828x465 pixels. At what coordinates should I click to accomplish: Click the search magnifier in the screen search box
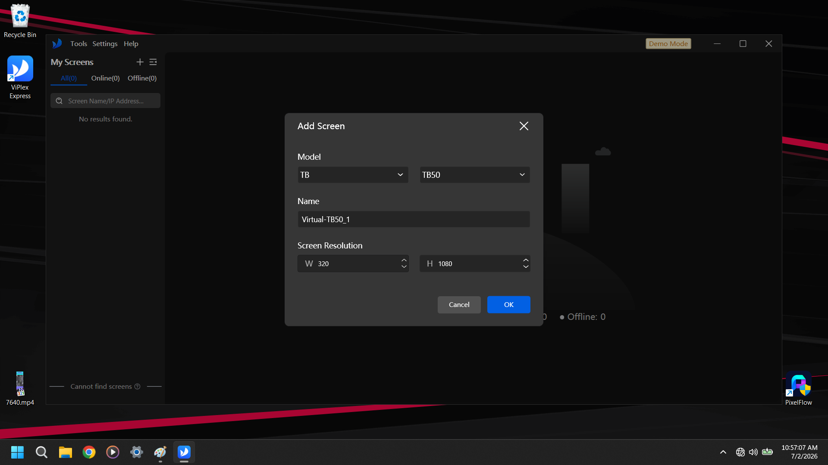coord(60,101)
